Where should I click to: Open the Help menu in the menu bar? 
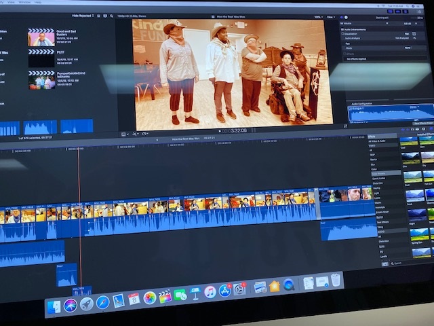[38, 2]
